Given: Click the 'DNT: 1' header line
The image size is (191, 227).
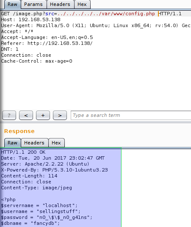Looking at the screenshot, I should click(x=10, y=49).
